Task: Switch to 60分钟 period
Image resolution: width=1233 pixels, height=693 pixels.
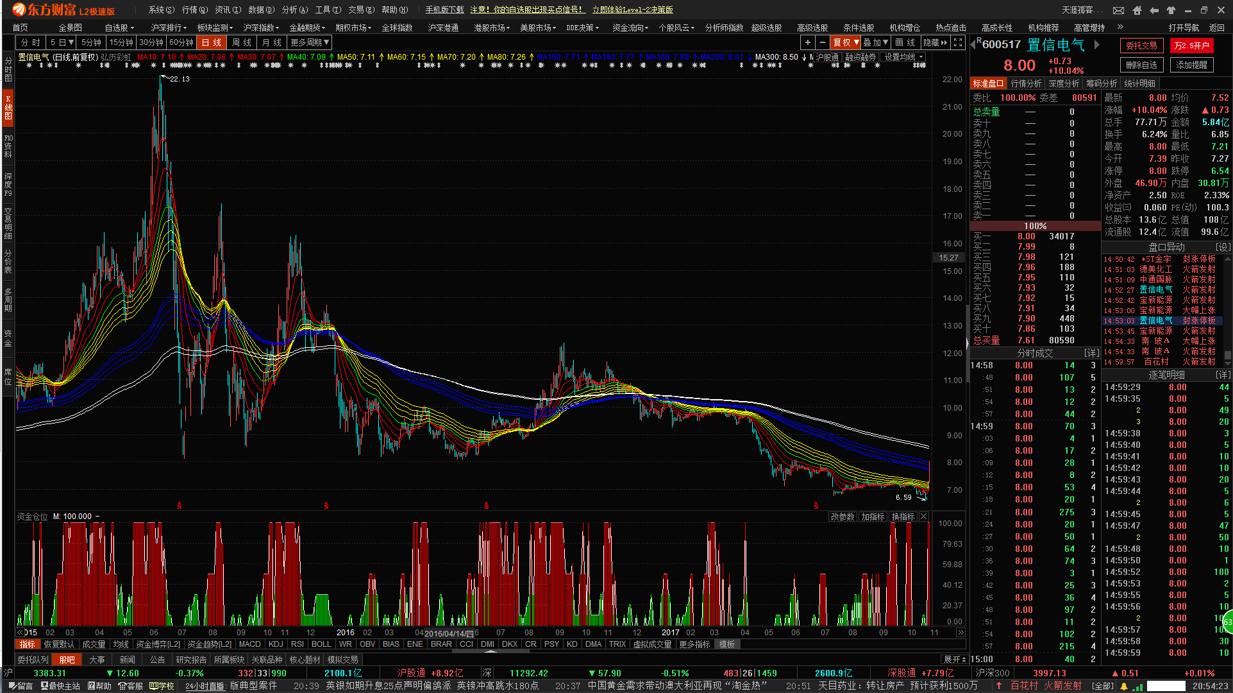Action: pyautogui.click(x=181, y=42)
